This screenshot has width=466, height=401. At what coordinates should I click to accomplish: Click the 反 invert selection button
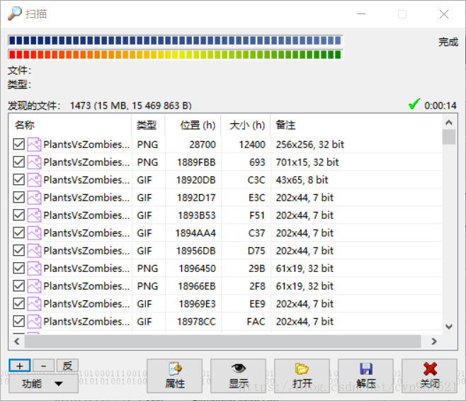(x=67, y=366)
